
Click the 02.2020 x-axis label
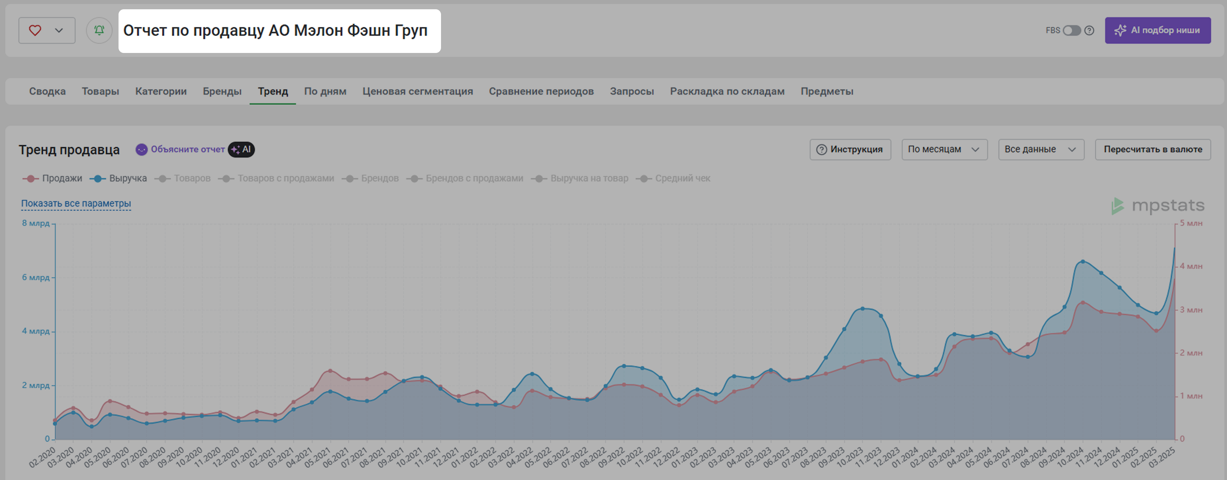pos(42,457)
